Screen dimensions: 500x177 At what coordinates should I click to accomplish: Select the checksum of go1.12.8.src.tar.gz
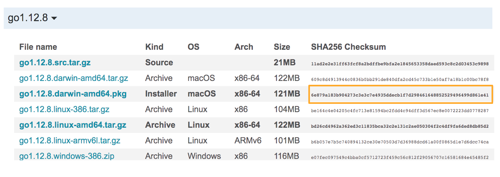(x=400, y=64)
